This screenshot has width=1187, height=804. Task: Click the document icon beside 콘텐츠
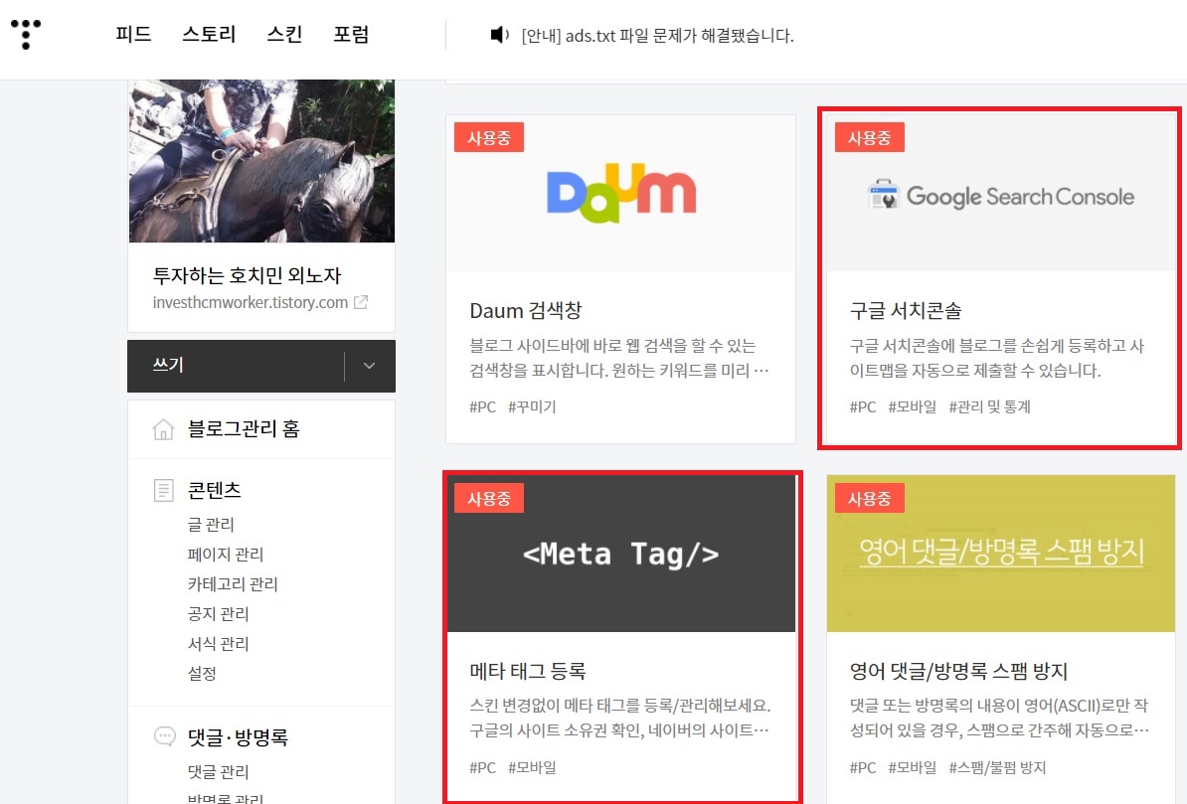coord(163,491)
